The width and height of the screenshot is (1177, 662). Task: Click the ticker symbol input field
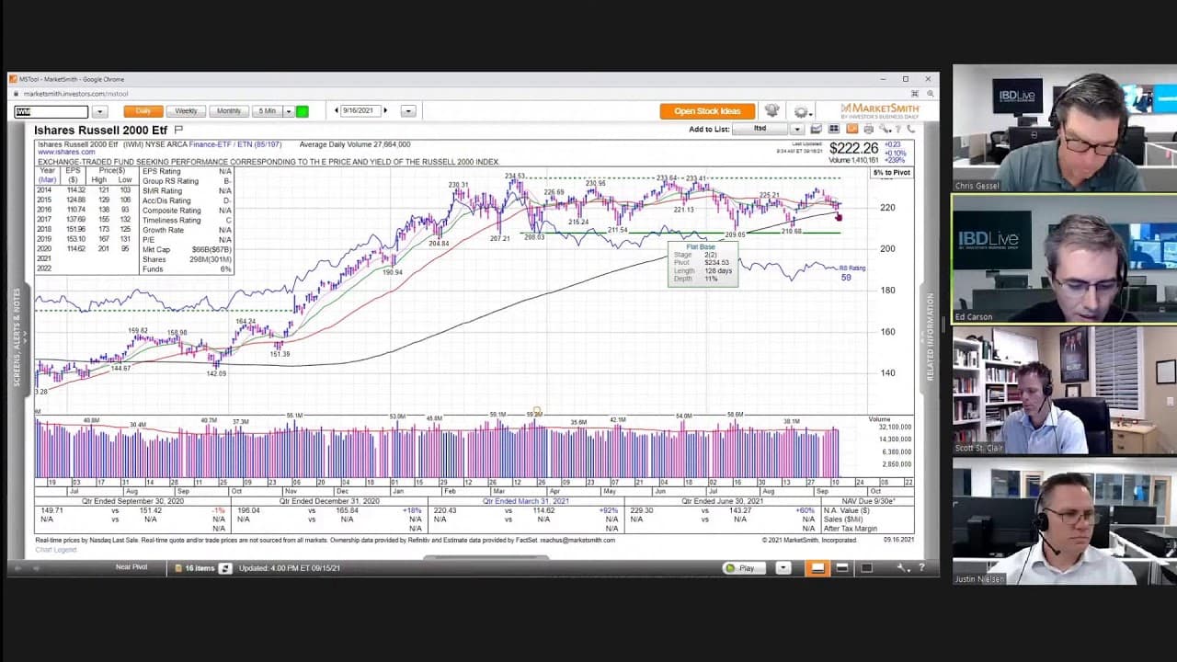pyautogui.click(x=51, y=111)
